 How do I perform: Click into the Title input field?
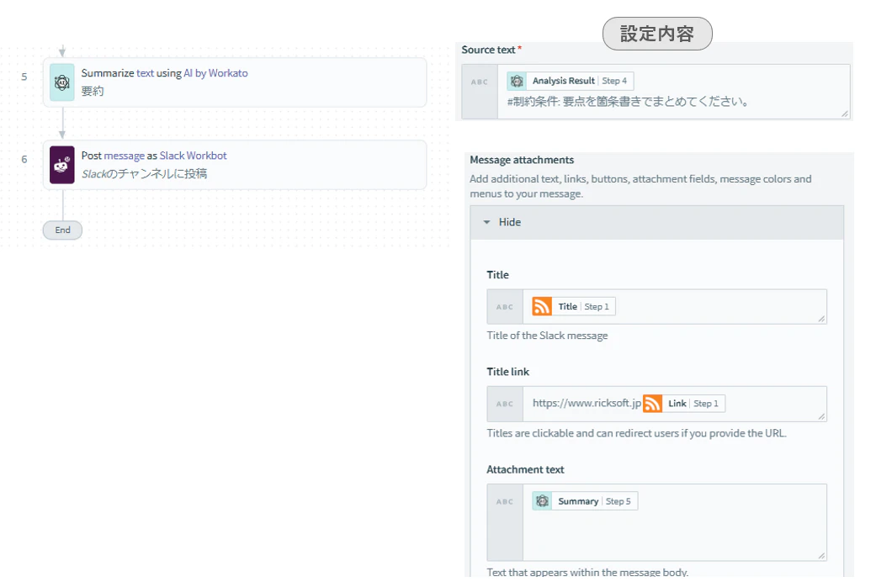click(x=675, y=307)
